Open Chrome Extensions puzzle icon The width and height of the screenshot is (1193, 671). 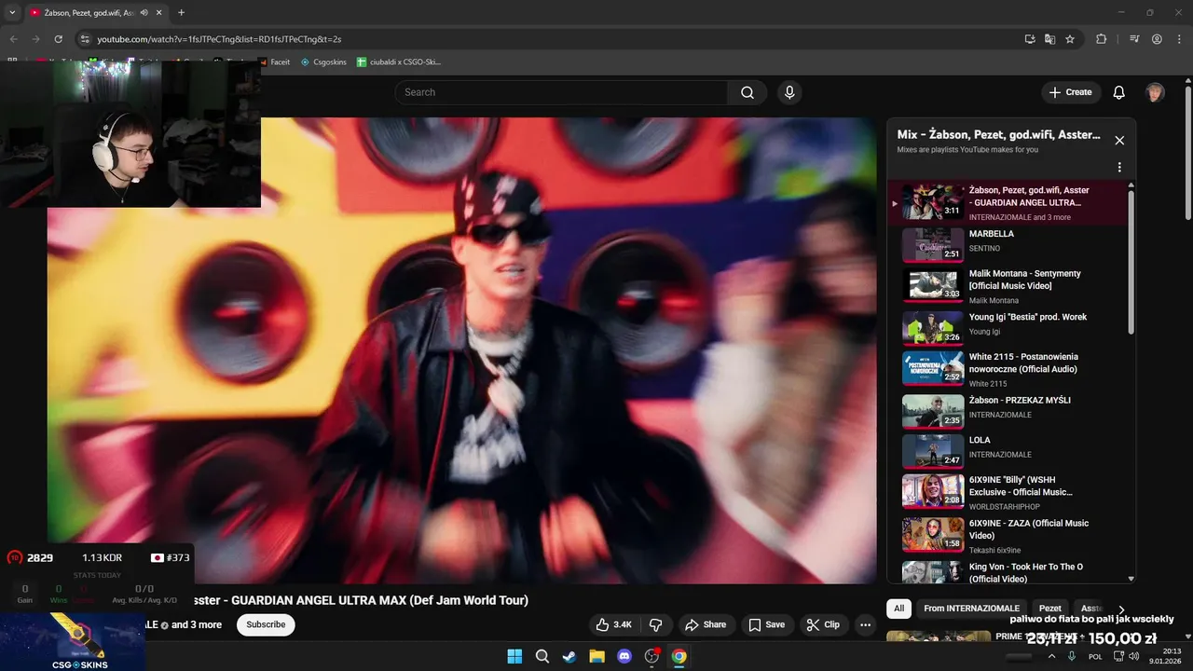[1101, 39]
